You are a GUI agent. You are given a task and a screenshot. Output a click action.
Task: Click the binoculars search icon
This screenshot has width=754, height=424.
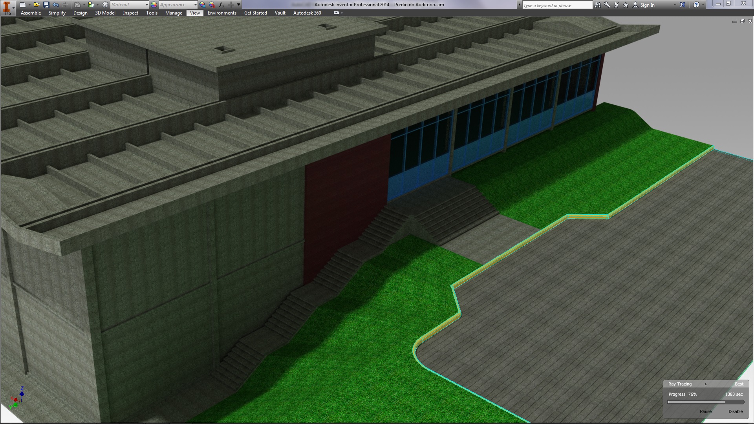pyautogui.click(x=597, y=5)
